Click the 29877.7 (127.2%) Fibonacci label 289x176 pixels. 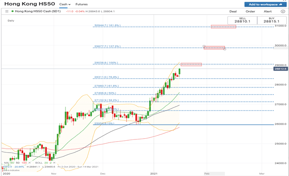pos(108,46)
